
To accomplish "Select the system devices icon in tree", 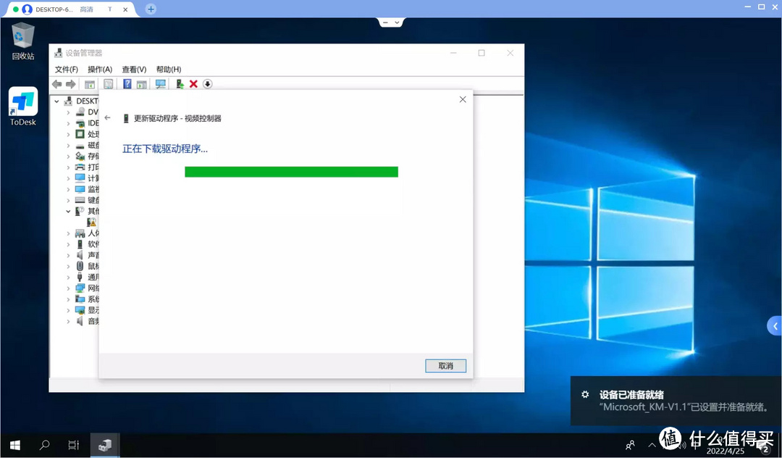I will point(80,299).
